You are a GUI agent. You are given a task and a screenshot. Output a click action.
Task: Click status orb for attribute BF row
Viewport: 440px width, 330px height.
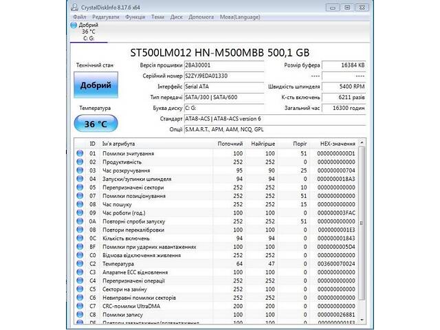[80, 246]
